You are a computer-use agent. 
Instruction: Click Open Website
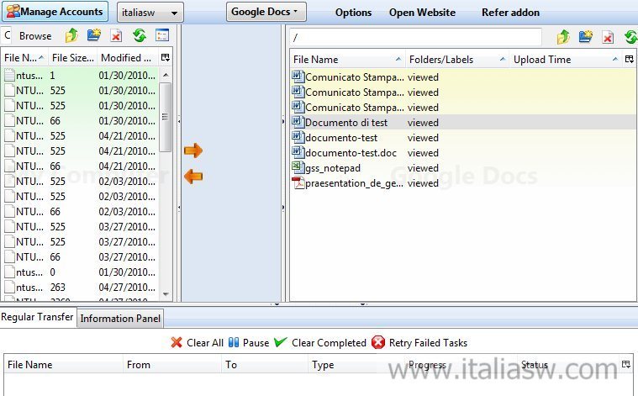click(422, 13)
